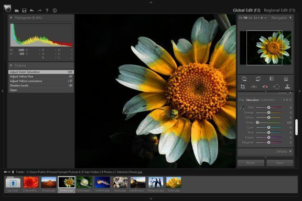Adjust the Red saturation slider
The height and width of the screenshot is (201, 302).
click(x=268, y=107)
